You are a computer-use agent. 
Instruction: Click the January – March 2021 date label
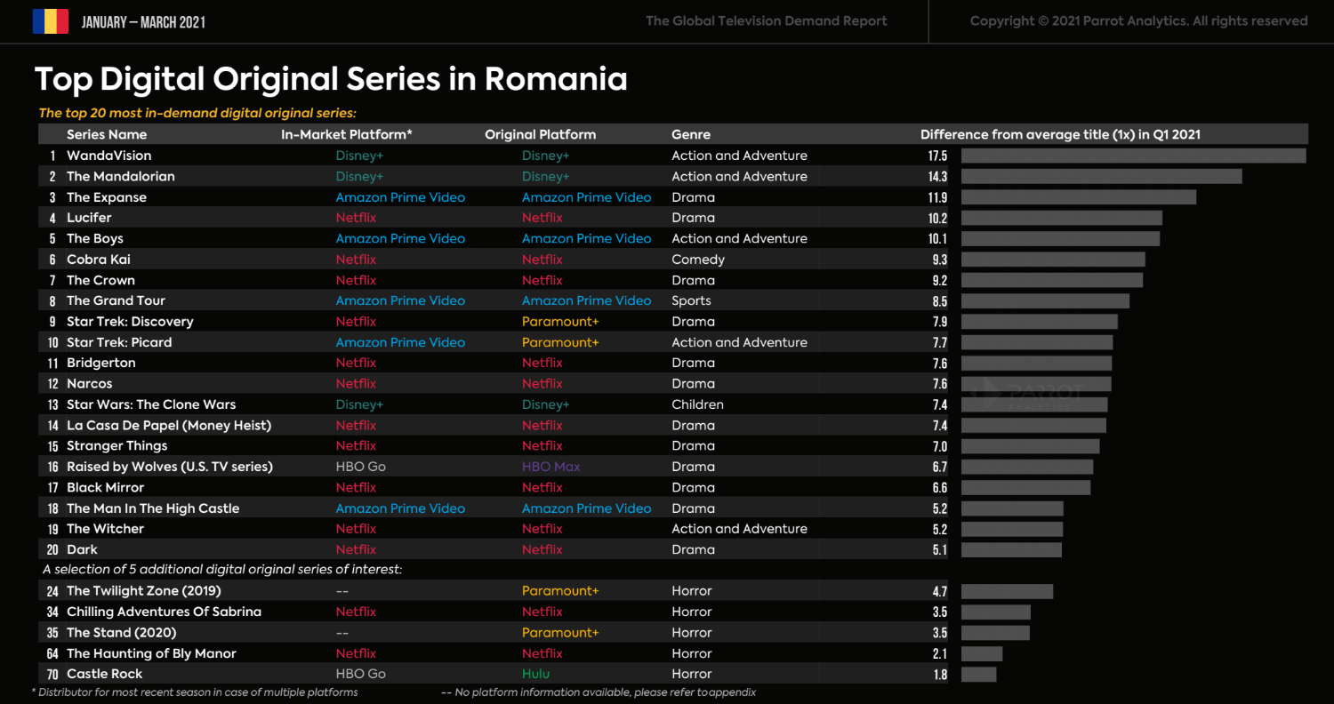(x=143, y=21)
